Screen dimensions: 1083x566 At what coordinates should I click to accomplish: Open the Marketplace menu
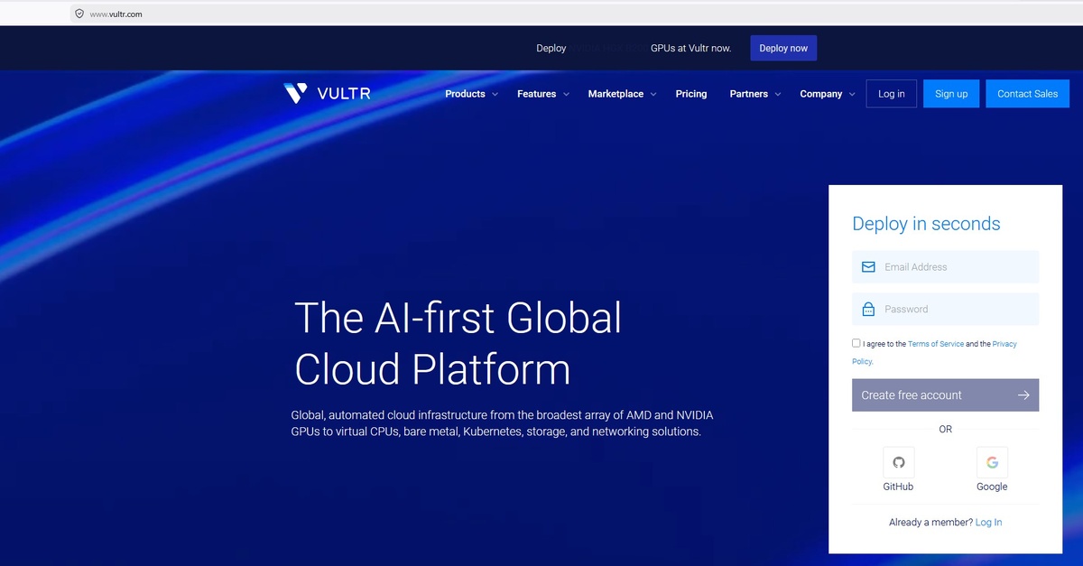[616, 94]
